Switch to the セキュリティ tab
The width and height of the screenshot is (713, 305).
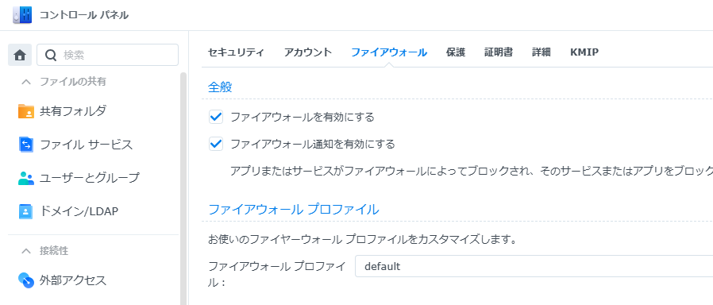click(x=236, y=52)
